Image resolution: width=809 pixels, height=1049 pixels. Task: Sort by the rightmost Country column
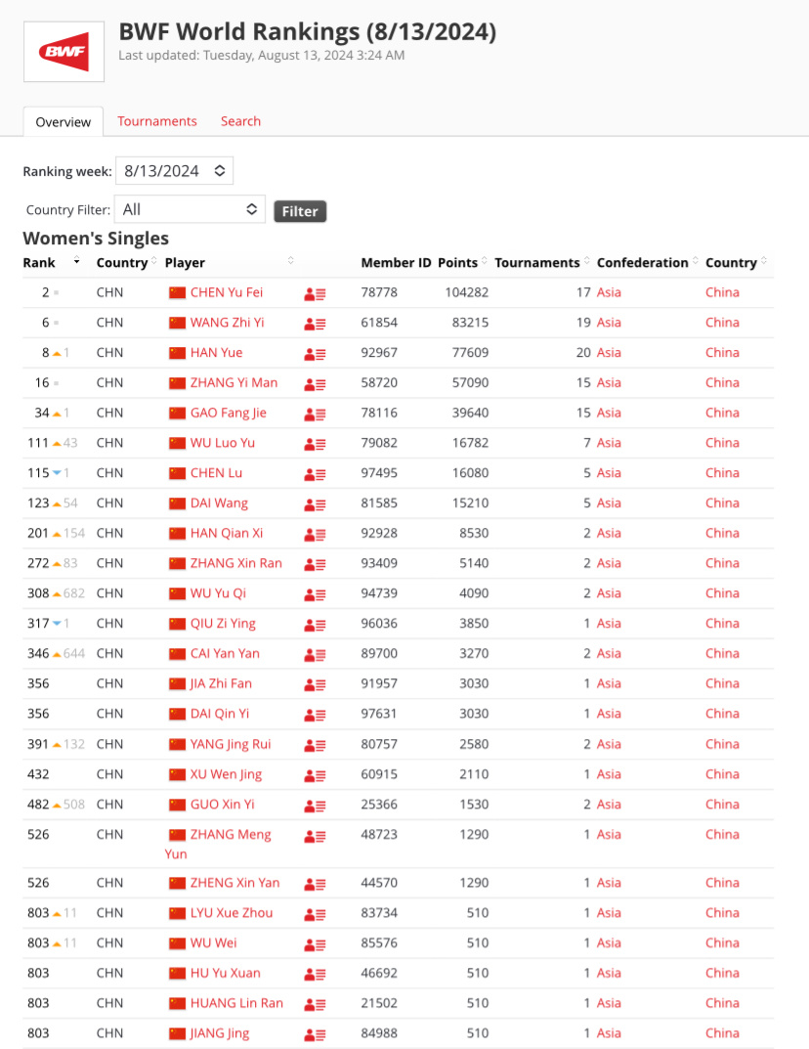coord(736,262)
